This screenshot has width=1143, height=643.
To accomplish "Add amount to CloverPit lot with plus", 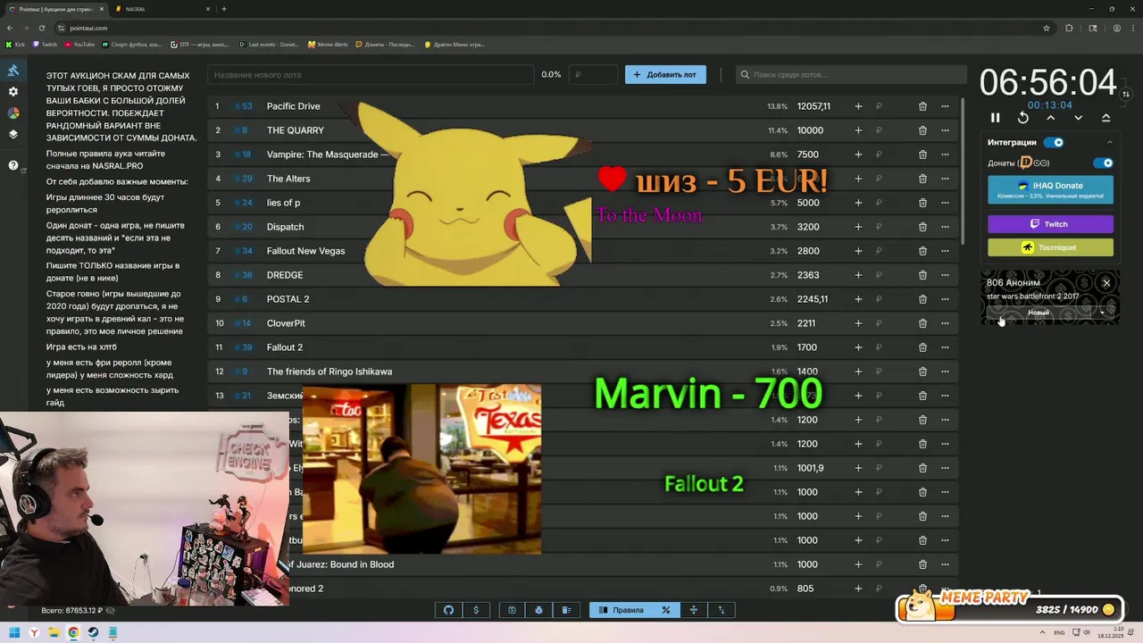I will coord(858,323).
